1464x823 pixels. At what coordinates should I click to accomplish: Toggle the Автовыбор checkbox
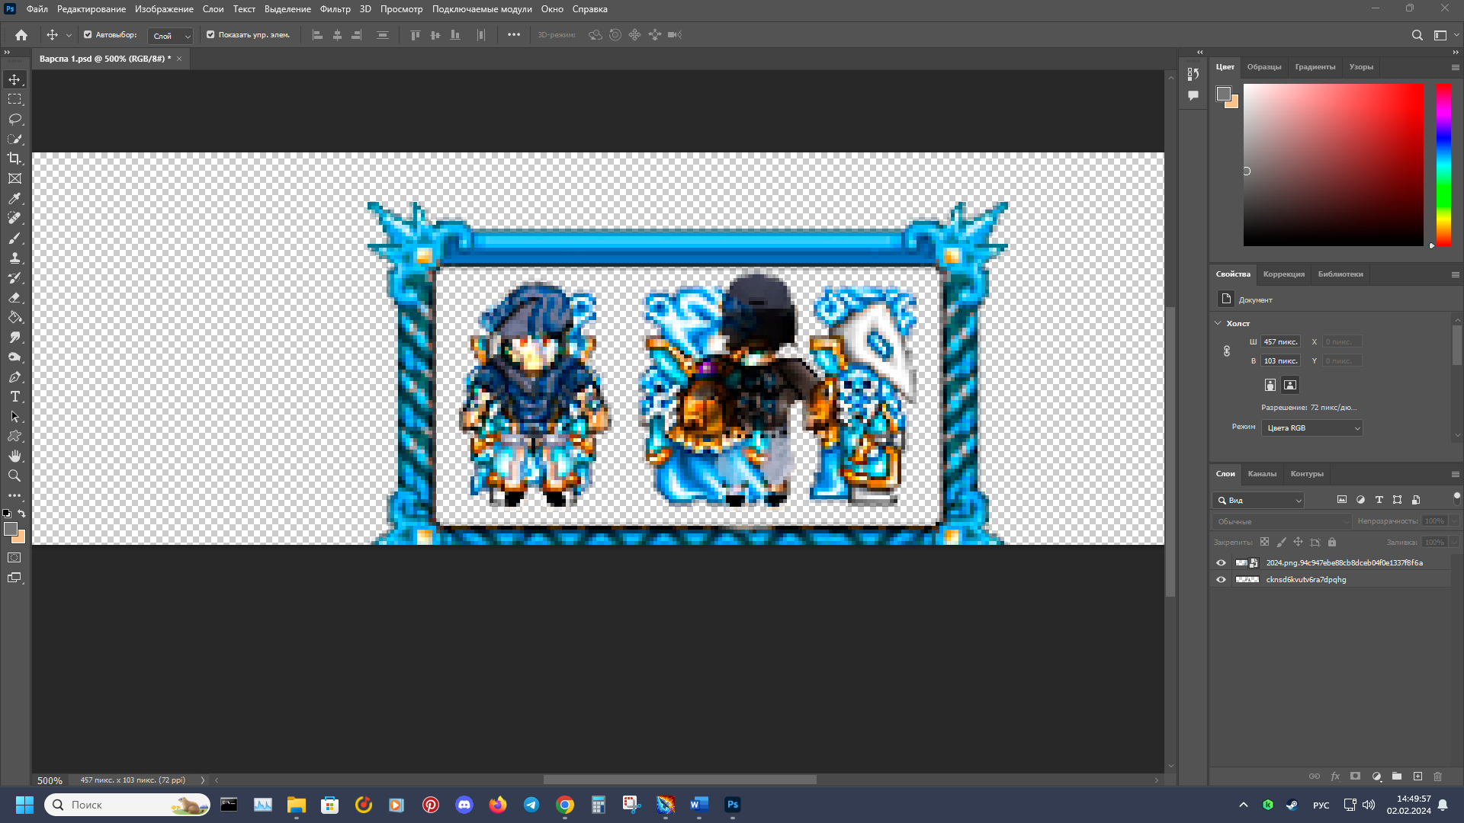click(88, 35)
